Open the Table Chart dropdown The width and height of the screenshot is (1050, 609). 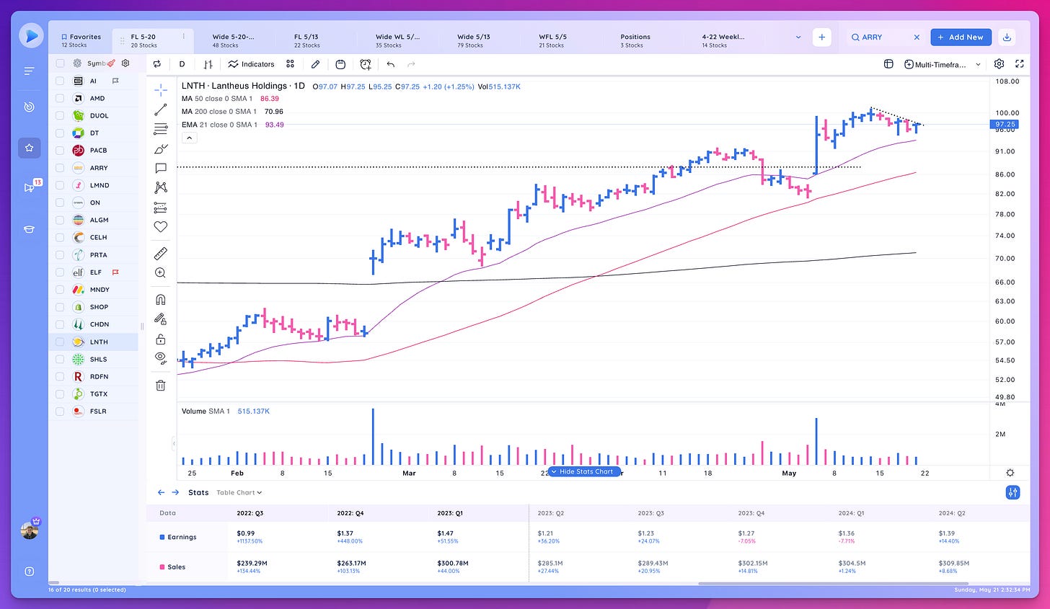point(239,493)
